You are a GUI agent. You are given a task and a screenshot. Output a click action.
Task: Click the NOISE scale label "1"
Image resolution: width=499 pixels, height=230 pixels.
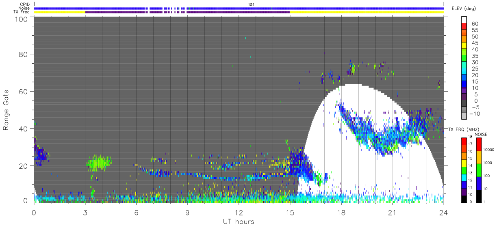tap(483, 202)
